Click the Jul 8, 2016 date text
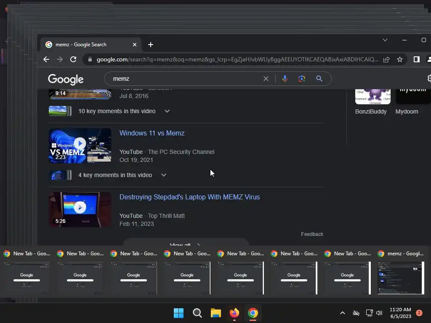The height and width of the screenshot is (323, 431). [x=134, y=96]
